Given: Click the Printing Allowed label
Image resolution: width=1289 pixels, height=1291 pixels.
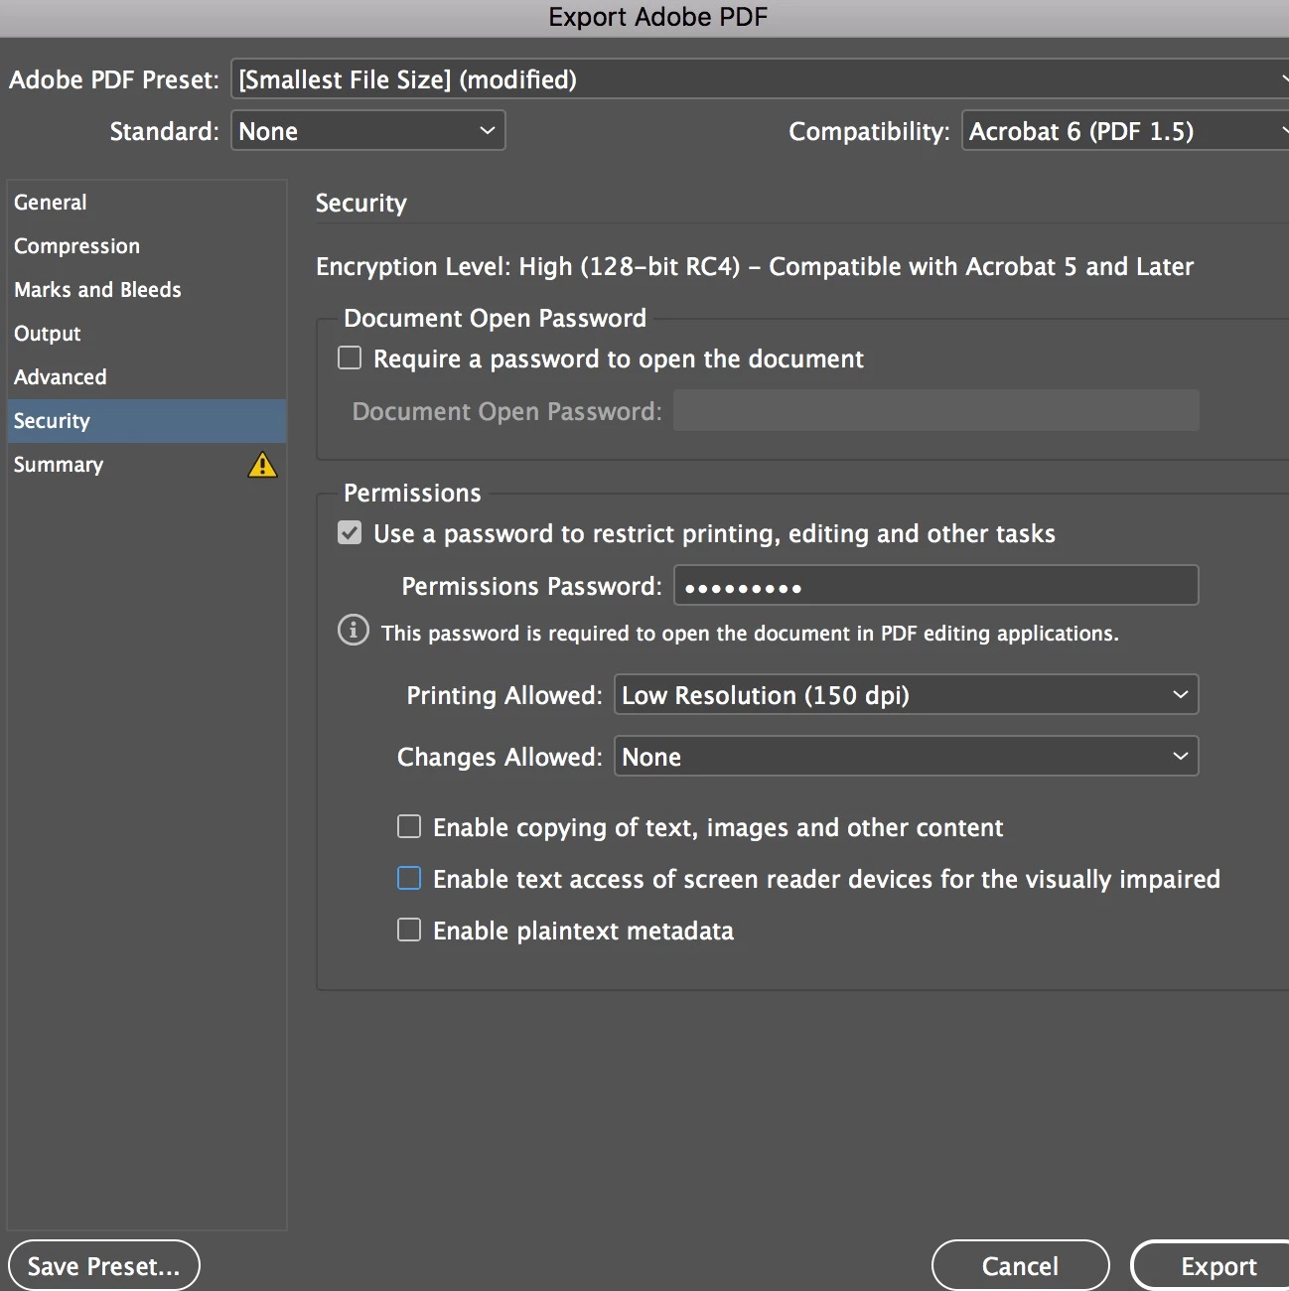Looking at the screenshot, I should click(x=504, y=695).
